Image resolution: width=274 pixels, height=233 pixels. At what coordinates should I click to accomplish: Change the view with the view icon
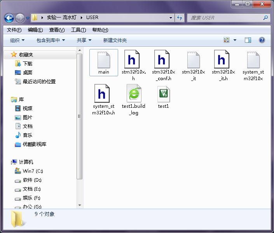[x=227, y=40]
